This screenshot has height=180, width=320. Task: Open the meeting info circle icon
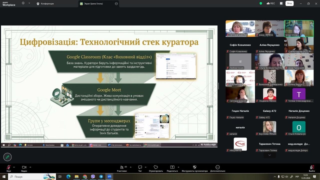[23, 3]
